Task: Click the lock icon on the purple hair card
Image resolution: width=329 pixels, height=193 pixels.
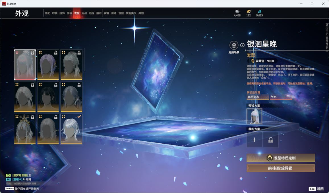Action: 56,53
